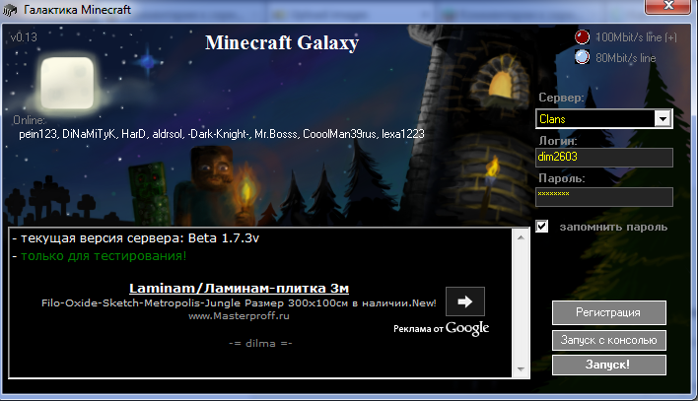Click the text 'текущая версия сервера: Beta 1.7.3v'
This screenshot has width=698, height=401.
[140, 238]
